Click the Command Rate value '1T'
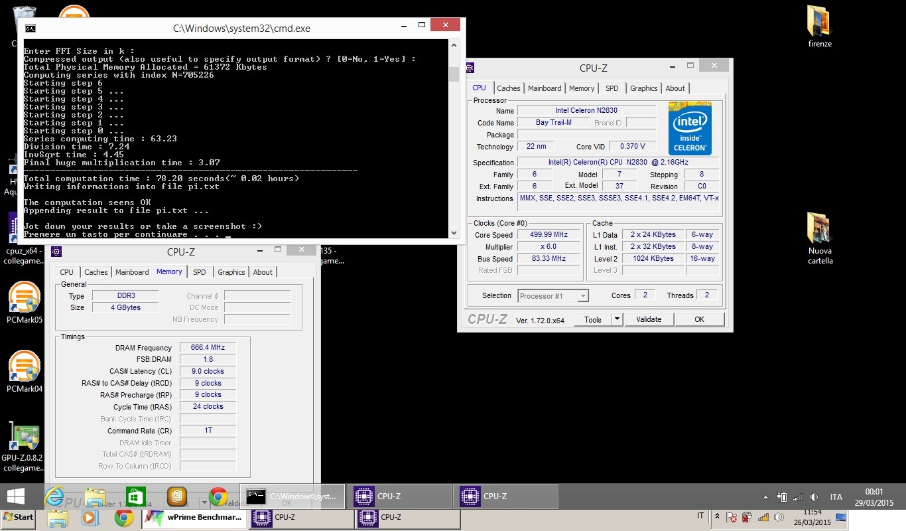Viewport: 906px width, 531px height. (x=208, y=431)
